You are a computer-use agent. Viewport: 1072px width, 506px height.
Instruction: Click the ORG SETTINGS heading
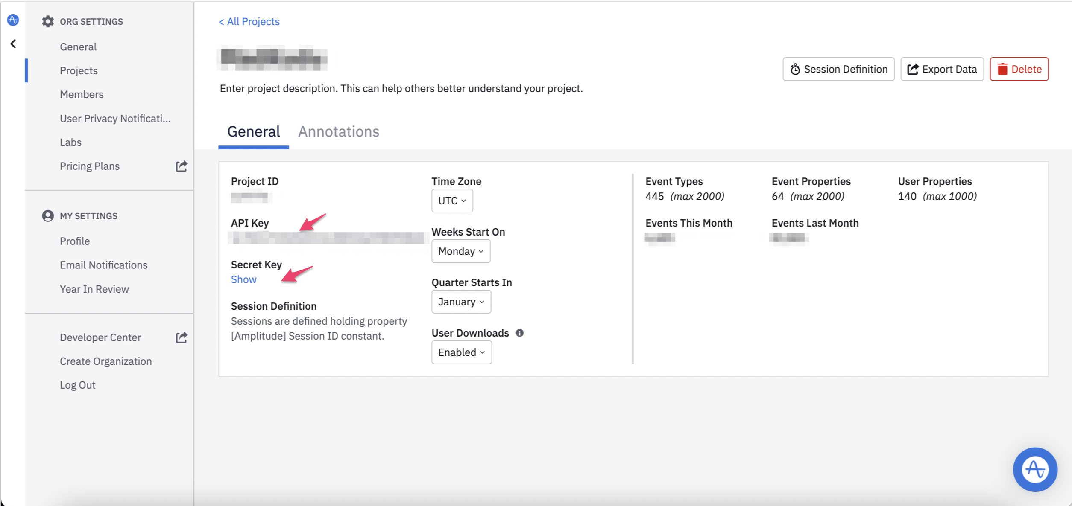pyautogui.click(x=91, y=21)
